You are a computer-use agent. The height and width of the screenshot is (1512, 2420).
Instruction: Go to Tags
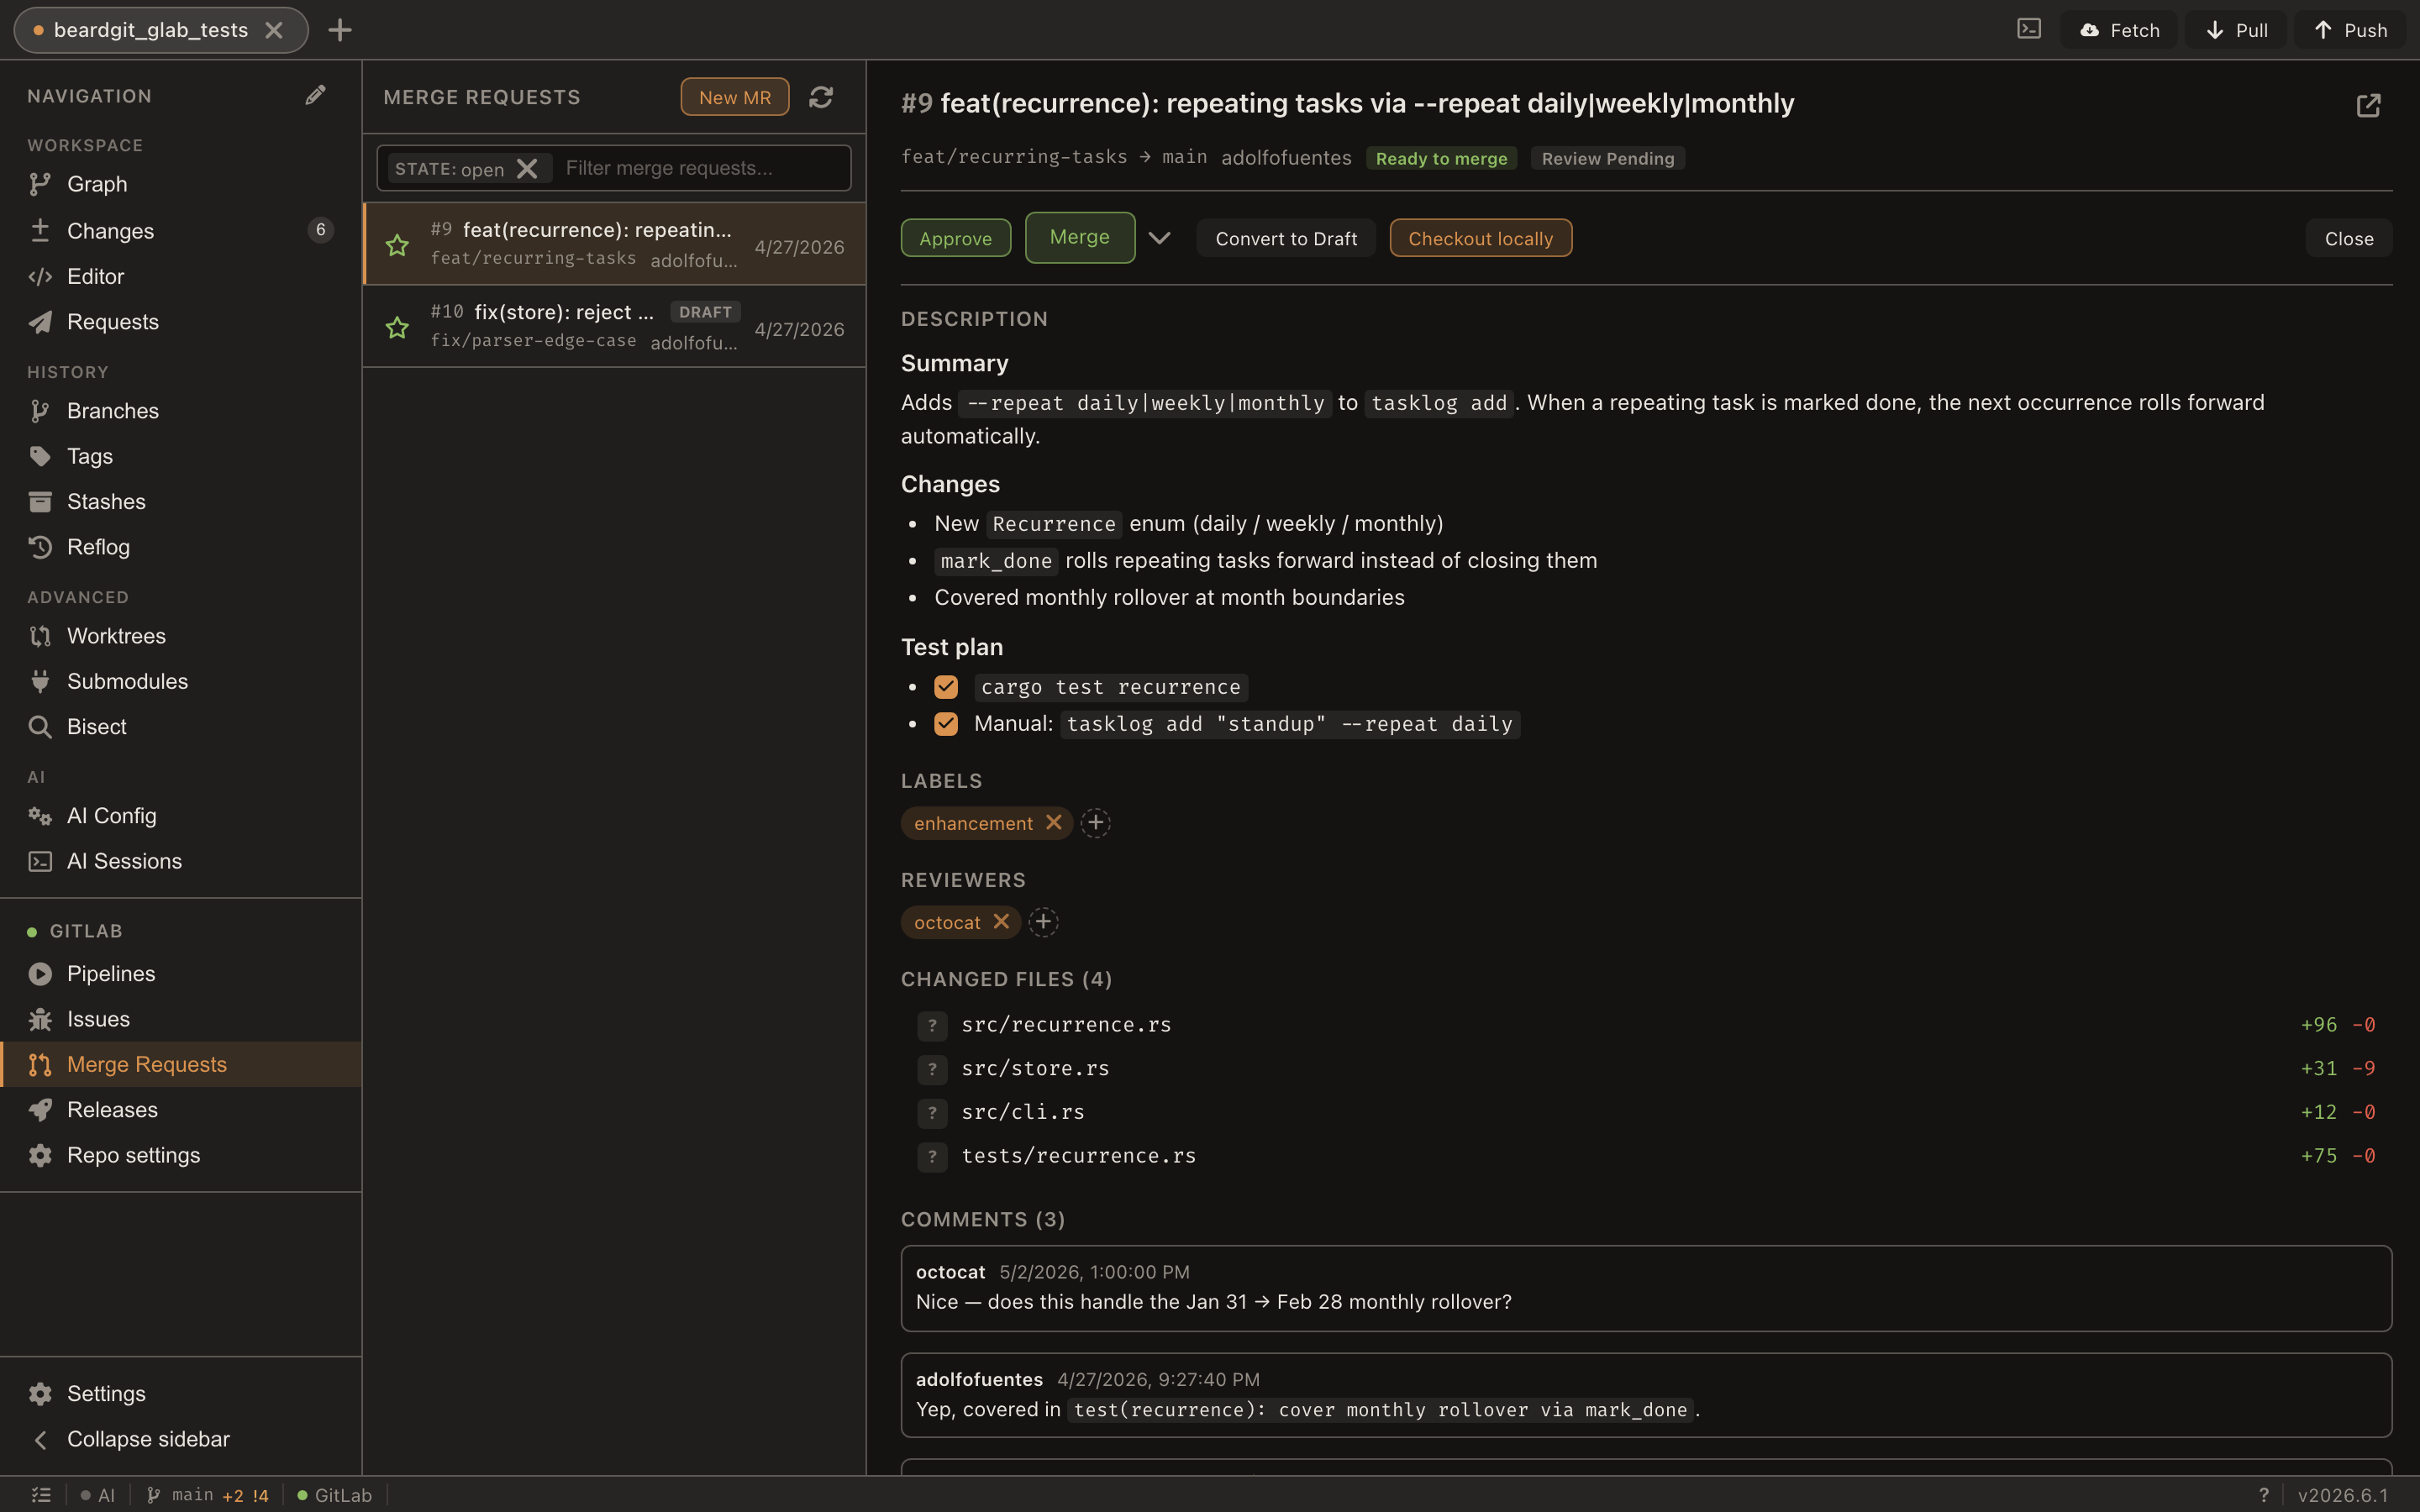pos(180,456)
